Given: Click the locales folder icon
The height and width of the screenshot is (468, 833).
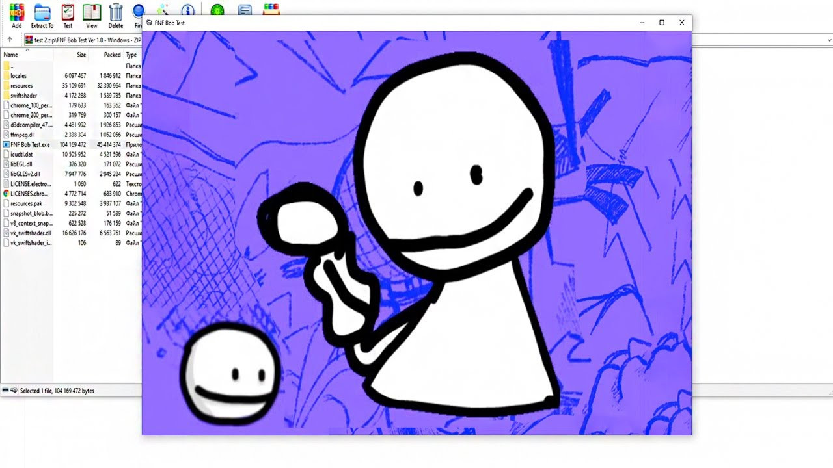Looking at the screenshot, I should (6, 76).
